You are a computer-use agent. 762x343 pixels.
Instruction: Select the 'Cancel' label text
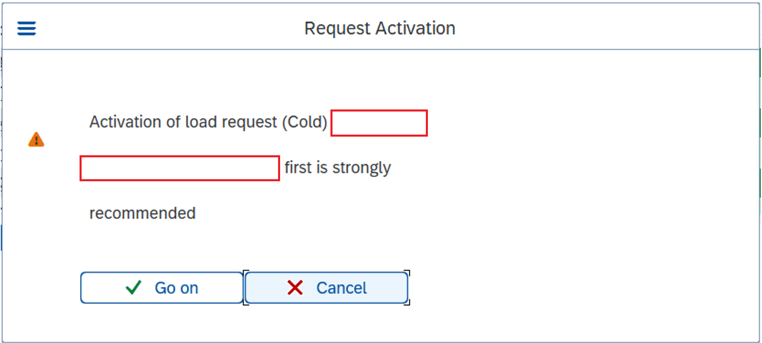341,288
